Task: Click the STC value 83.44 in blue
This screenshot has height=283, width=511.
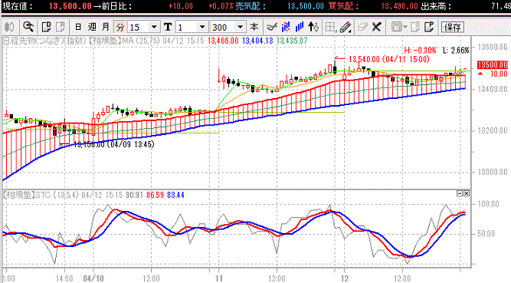Action: 175,196
